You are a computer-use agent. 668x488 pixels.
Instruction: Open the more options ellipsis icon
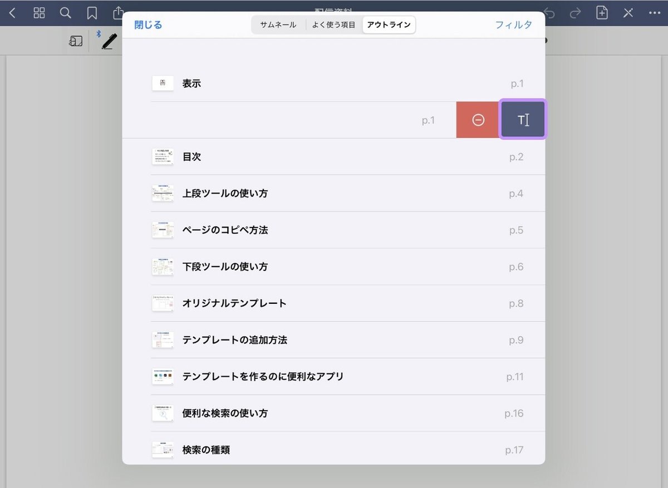pyautogui.click(x=655, y=13)
